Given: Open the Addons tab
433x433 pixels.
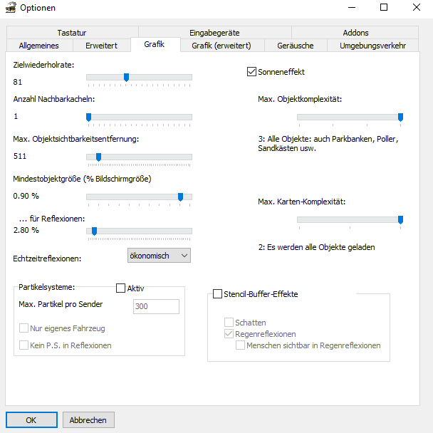Looking at the screenshot, I should (x=355, y=32).
